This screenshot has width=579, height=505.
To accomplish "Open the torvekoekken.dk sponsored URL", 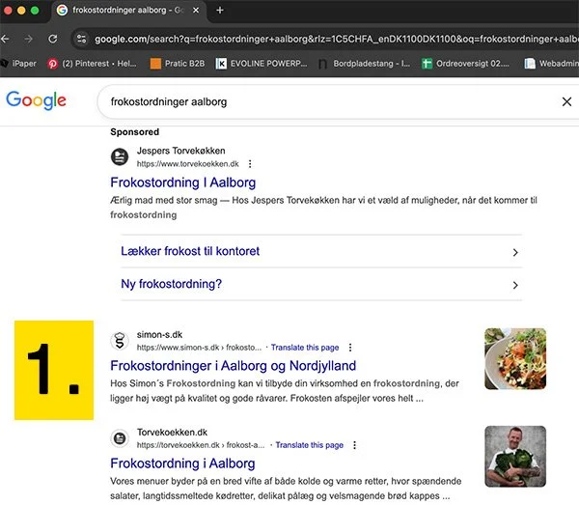I will pos(187,163).
